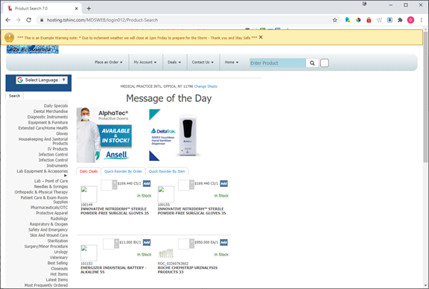Expand the Lab Equipment & Accessories arrow
The image size is (429, 289).
click(66, 176)
